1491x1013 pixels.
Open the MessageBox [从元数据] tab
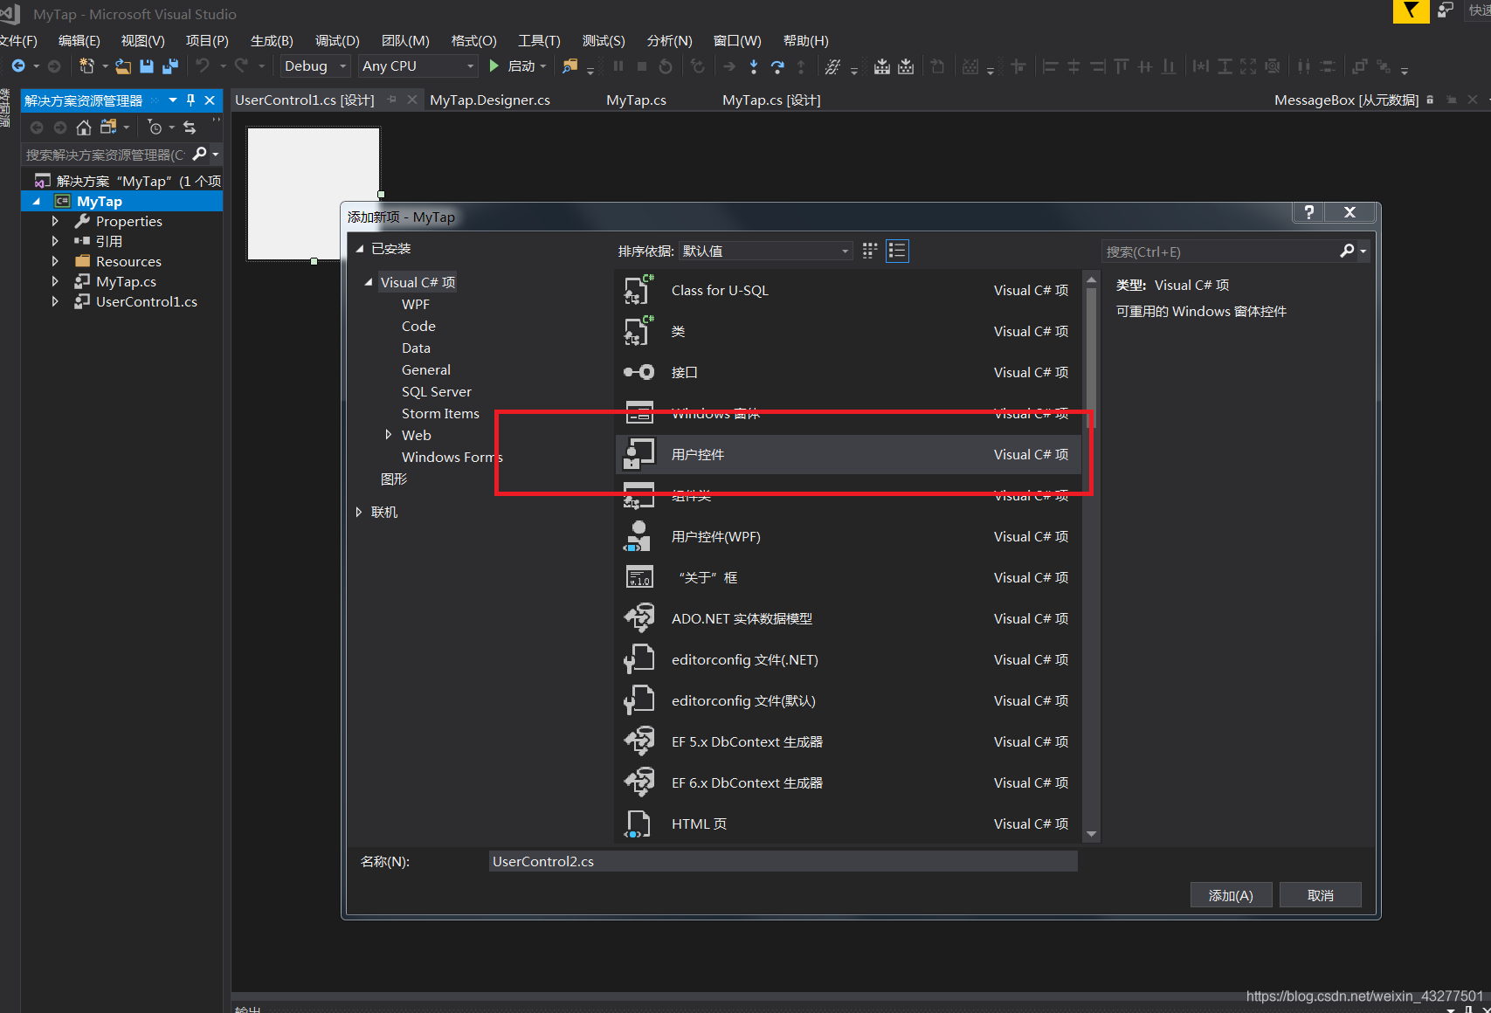tap(1346, 100)
